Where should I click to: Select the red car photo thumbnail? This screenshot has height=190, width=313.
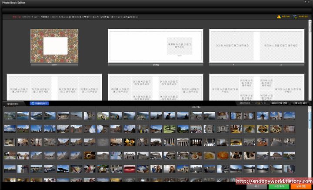(x=130, y=169)
